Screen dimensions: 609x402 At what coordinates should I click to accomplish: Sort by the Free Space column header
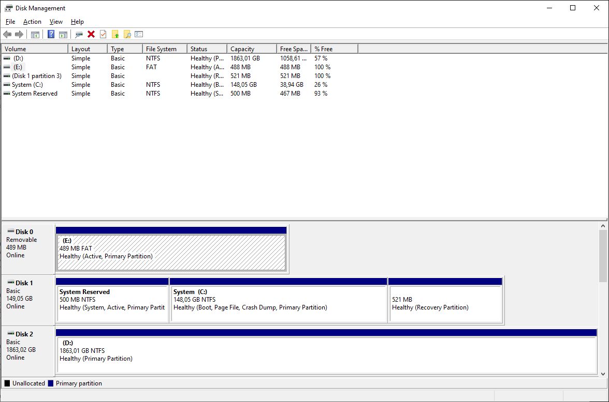294,49
